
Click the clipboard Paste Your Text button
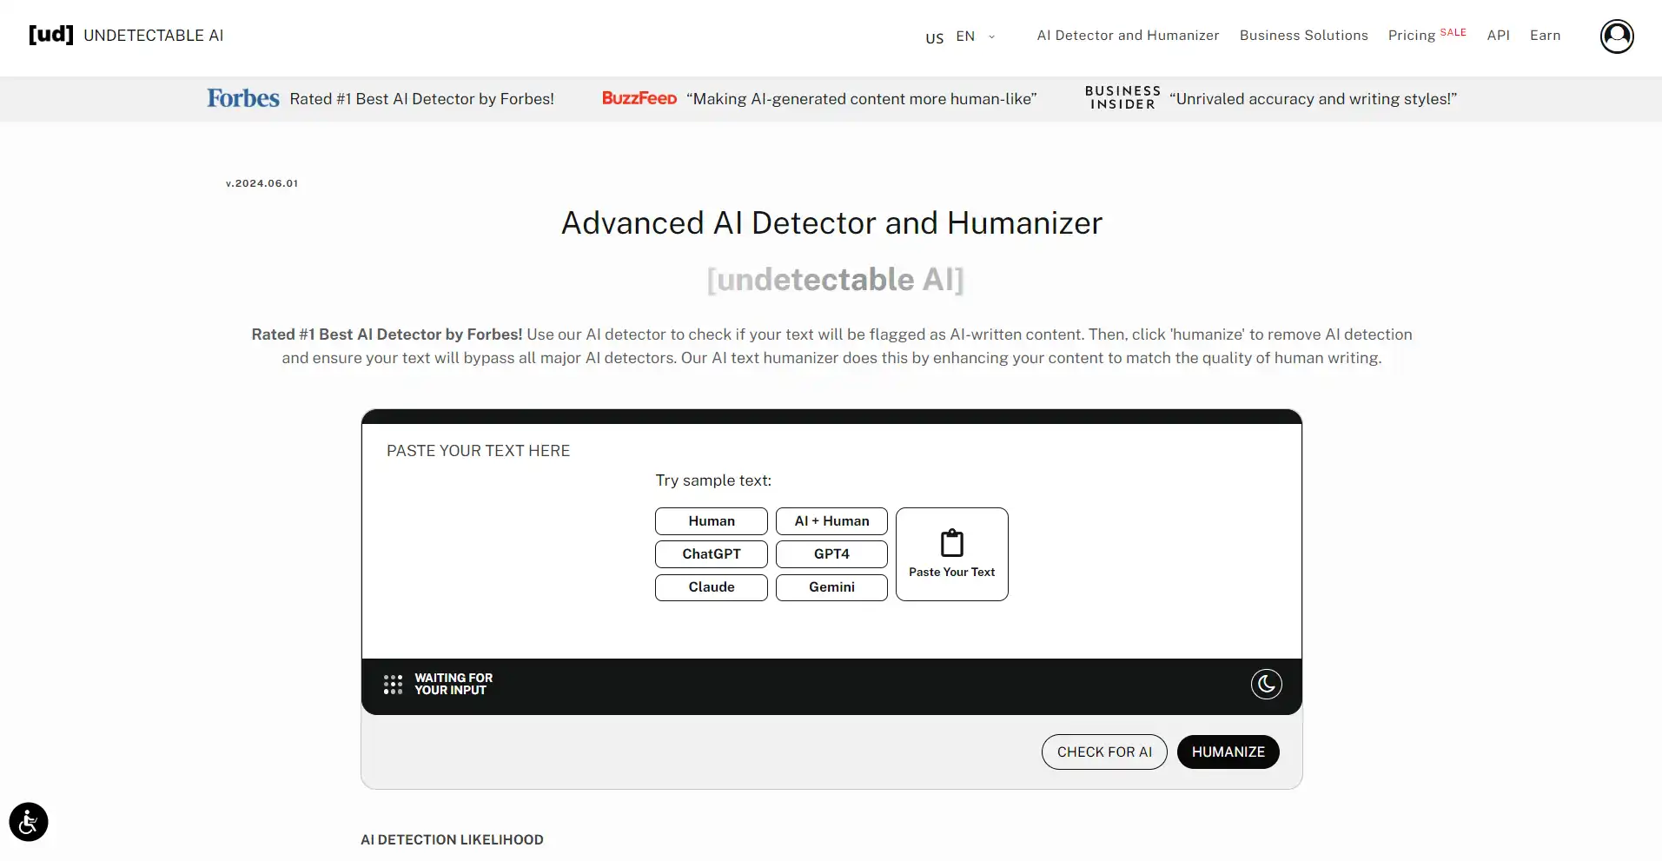point(952,554)
